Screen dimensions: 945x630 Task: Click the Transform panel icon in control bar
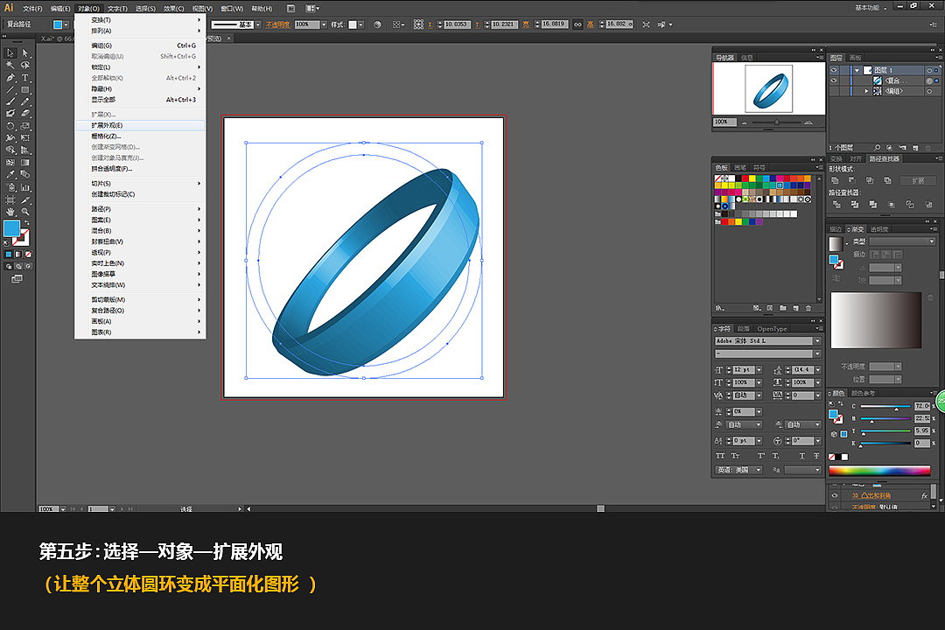(417, 24)
